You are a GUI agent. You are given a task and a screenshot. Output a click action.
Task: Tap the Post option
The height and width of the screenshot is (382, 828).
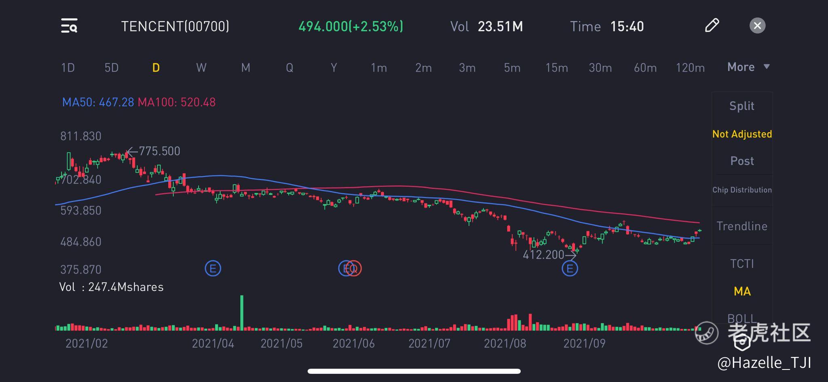coord(742,161)
